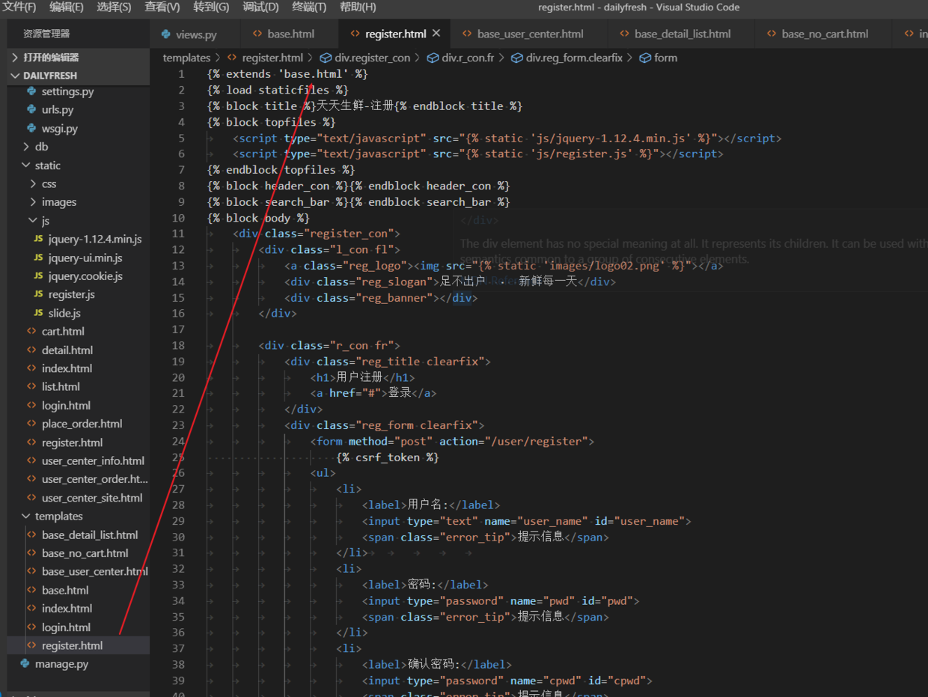Click the form breadcrumb segment
Viewport: 928px width, 697px height.
[x=665, y=58]
